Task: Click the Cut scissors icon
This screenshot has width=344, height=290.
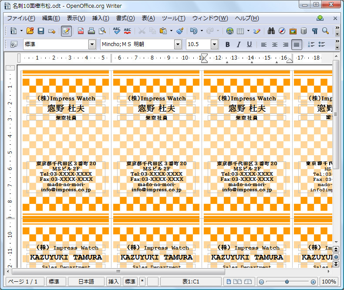Action: (142, 31)
